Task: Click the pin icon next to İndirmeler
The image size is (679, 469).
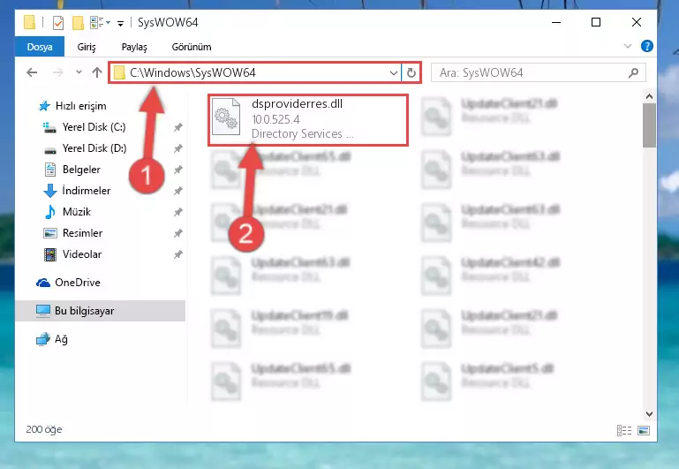Action: (x=178, y=191)
